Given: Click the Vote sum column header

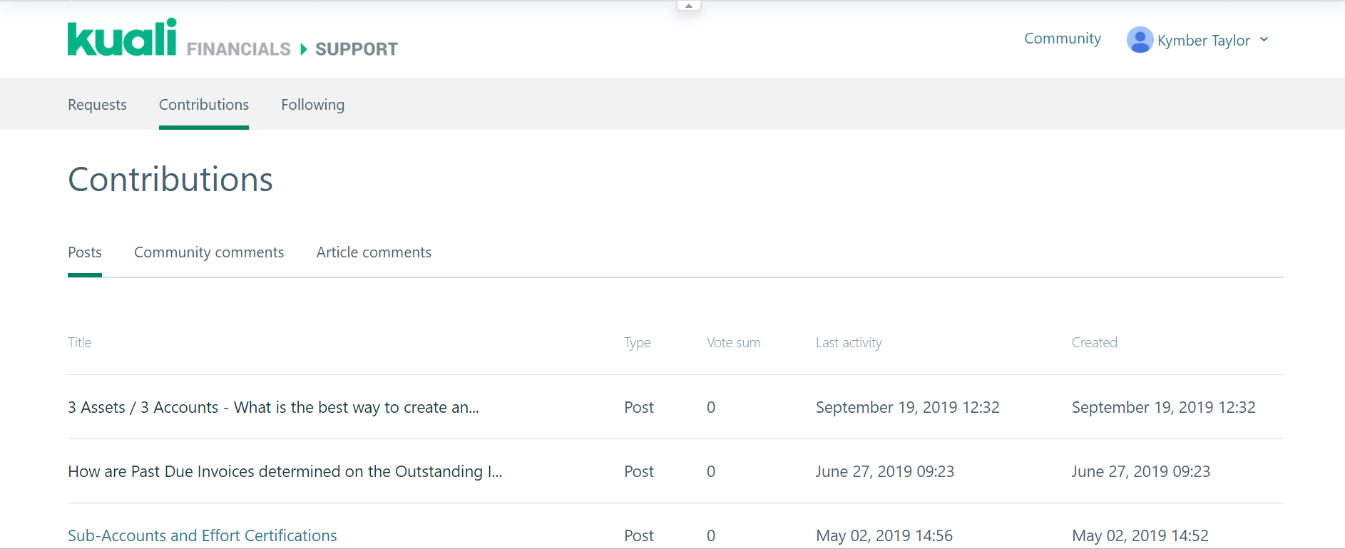Looking at the screenshot, I should (x=733, y=342).
